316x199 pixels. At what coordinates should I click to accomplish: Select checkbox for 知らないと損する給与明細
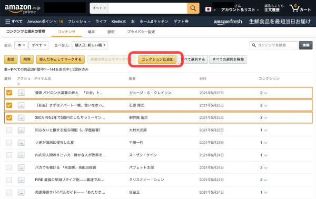(9, 130)
